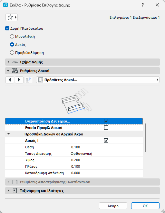Click the Ταξινόμηση και Ιδιότητες icon
This screenshot has width=165, height=213.
pos(15,191)
